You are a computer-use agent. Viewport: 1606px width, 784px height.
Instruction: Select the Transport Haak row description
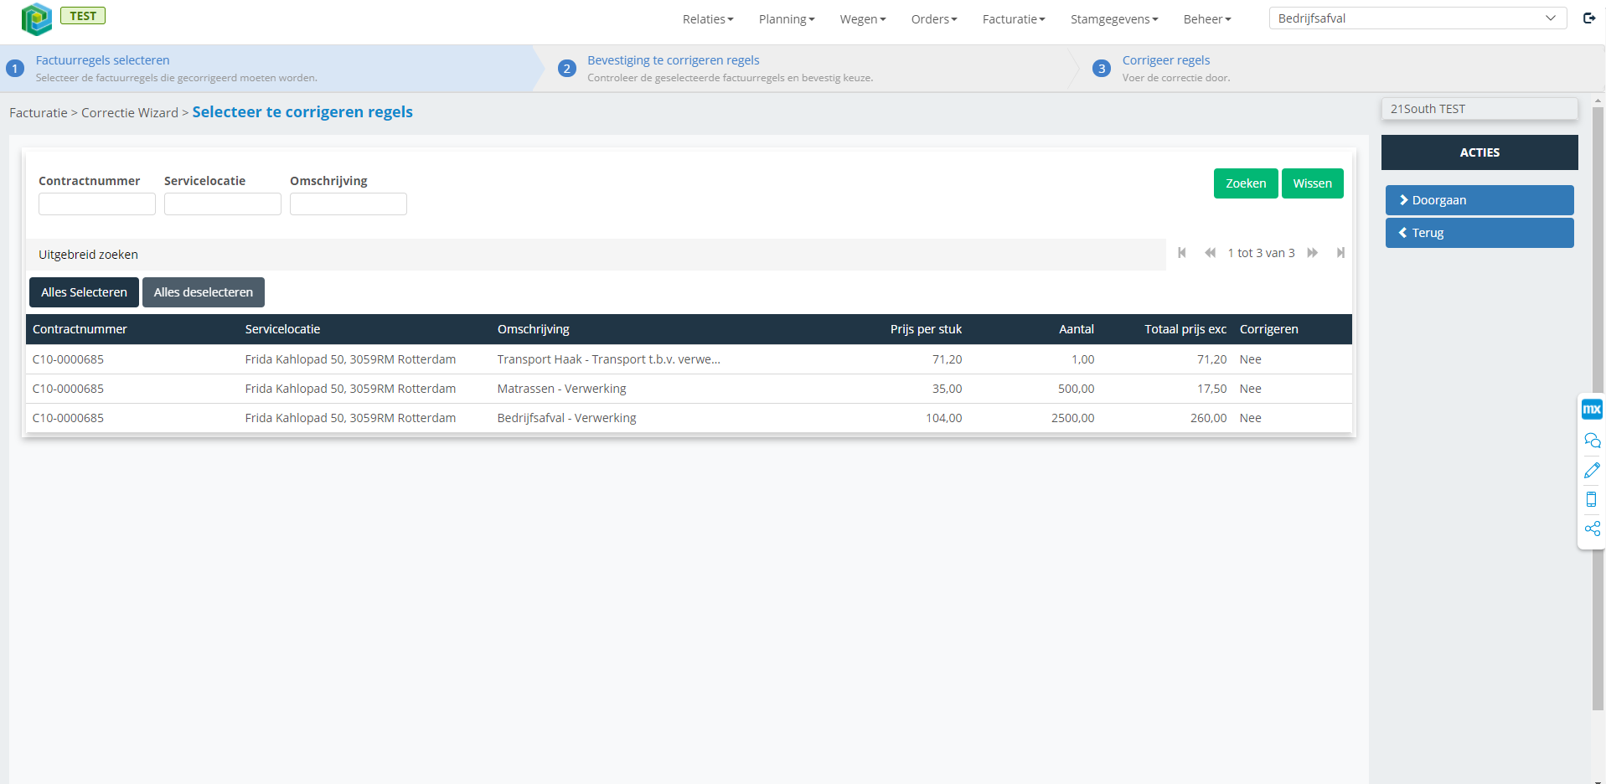point(609,359)
